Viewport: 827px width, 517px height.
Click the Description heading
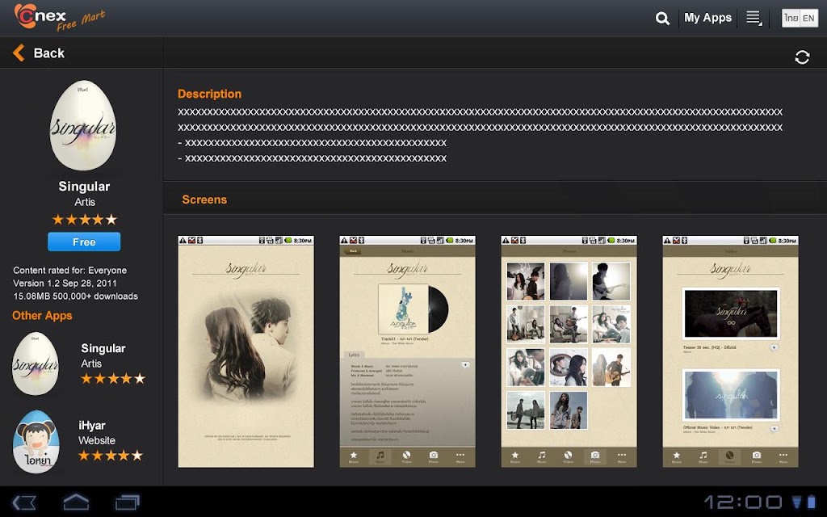[209, 94]
